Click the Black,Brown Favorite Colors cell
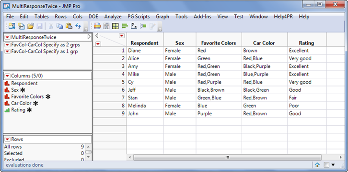348x172 pixels. click(x=219, y=90)
